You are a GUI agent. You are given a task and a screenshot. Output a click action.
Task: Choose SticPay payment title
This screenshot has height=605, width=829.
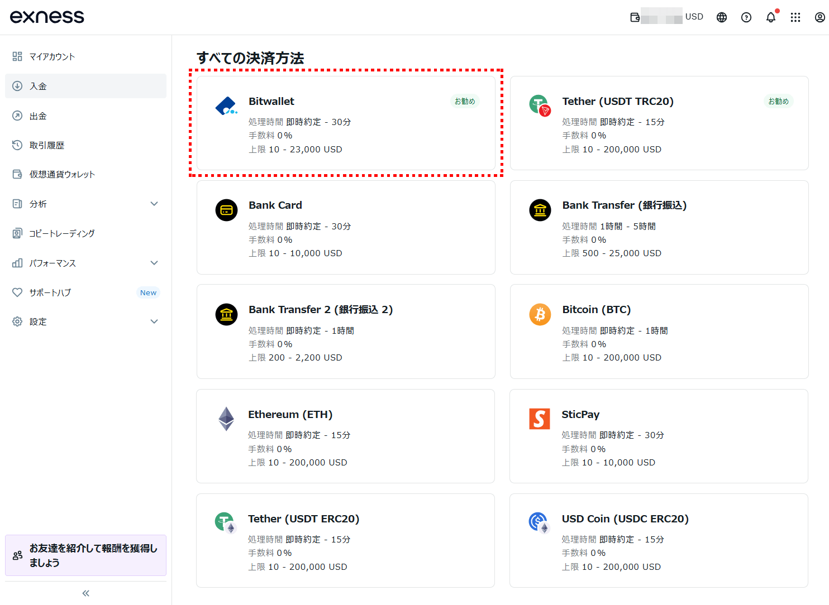point(580,415)
